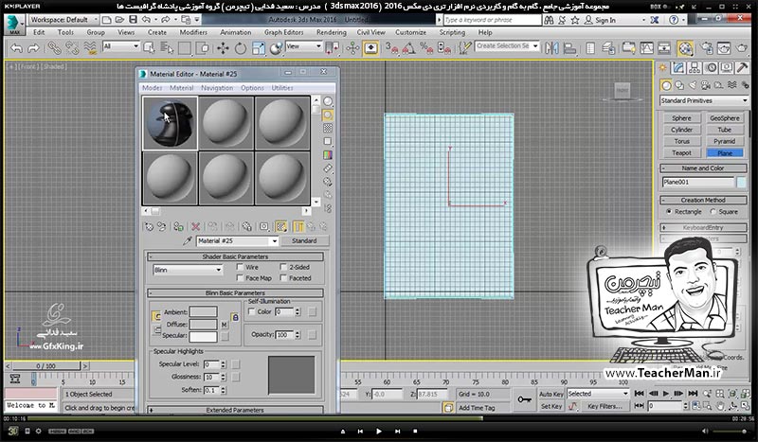
Task: Open Select by Name list icon
Action: [167, 48]
